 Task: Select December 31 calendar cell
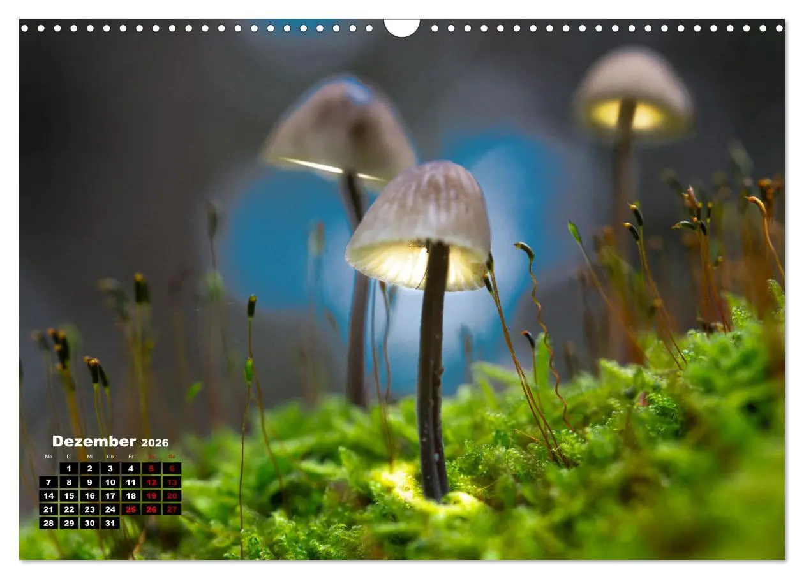coord(110,523)
